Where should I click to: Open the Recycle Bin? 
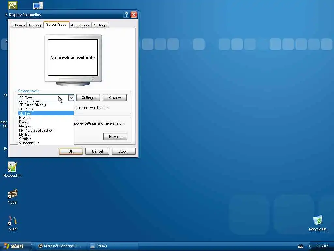[318, 223]
